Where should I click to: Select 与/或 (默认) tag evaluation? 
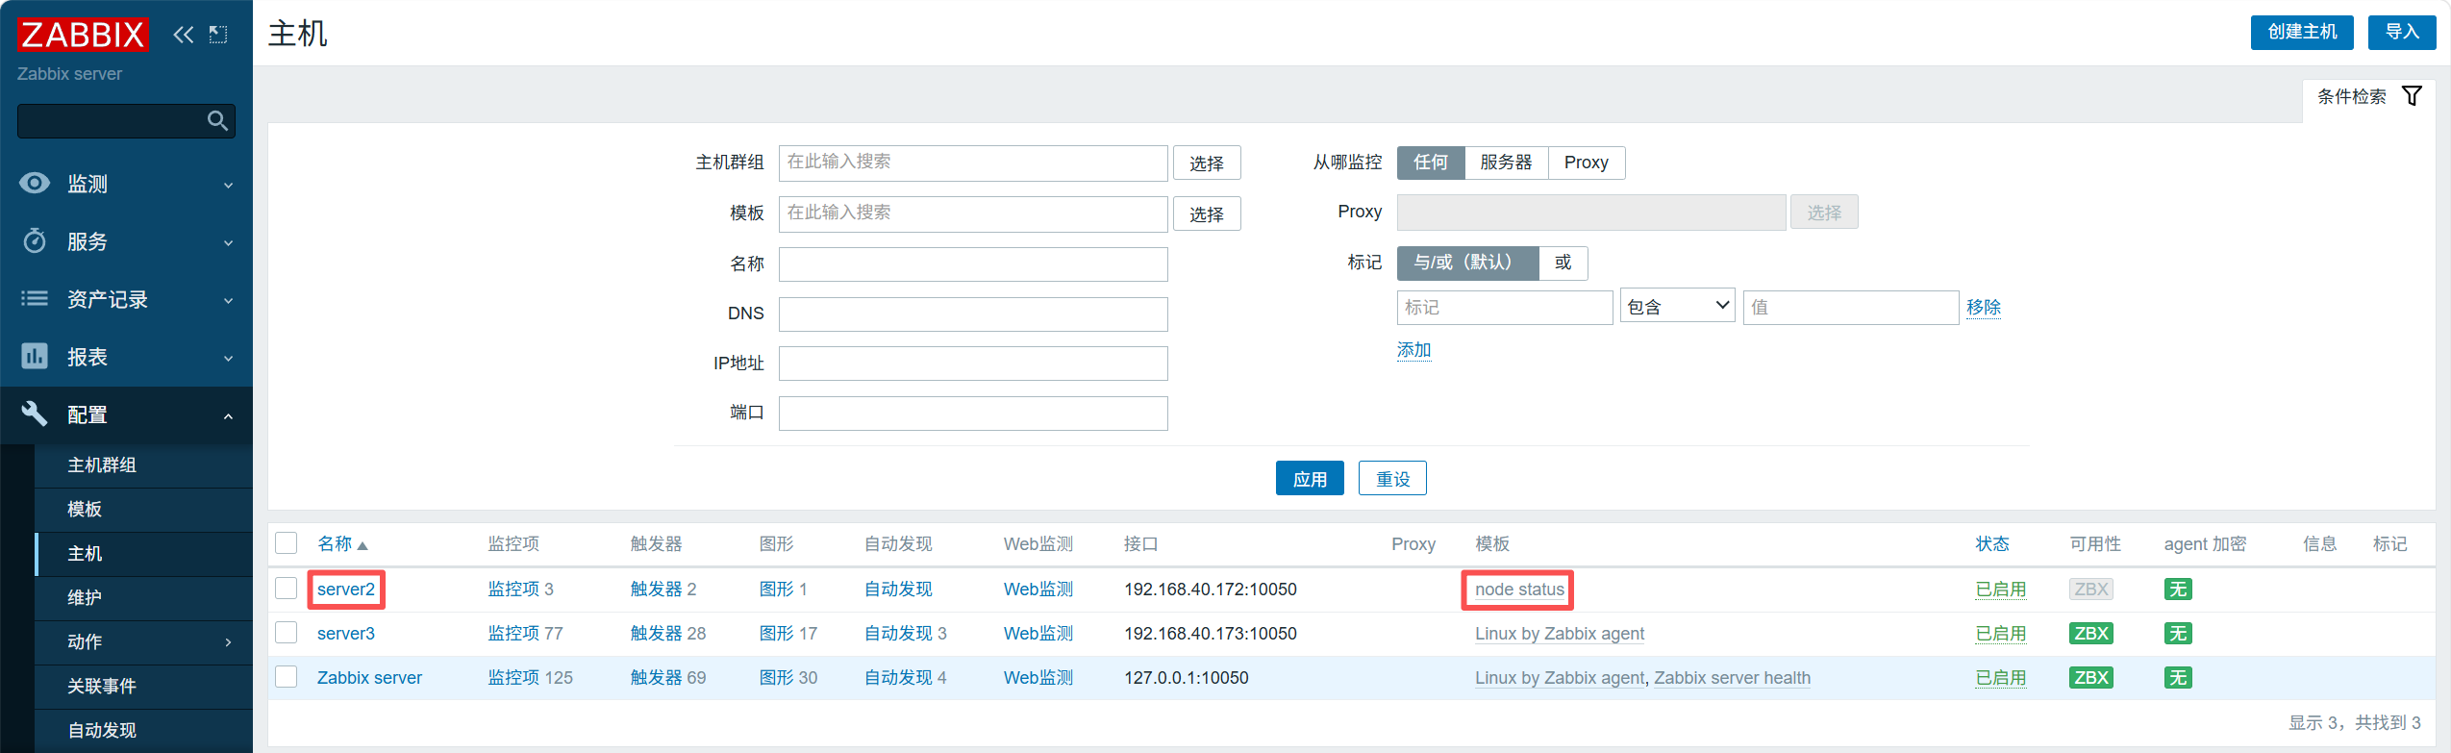[x=1468, y=263]
